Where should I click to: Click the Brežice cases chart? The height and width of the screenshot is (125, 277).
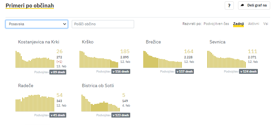[x=162, y=59]
